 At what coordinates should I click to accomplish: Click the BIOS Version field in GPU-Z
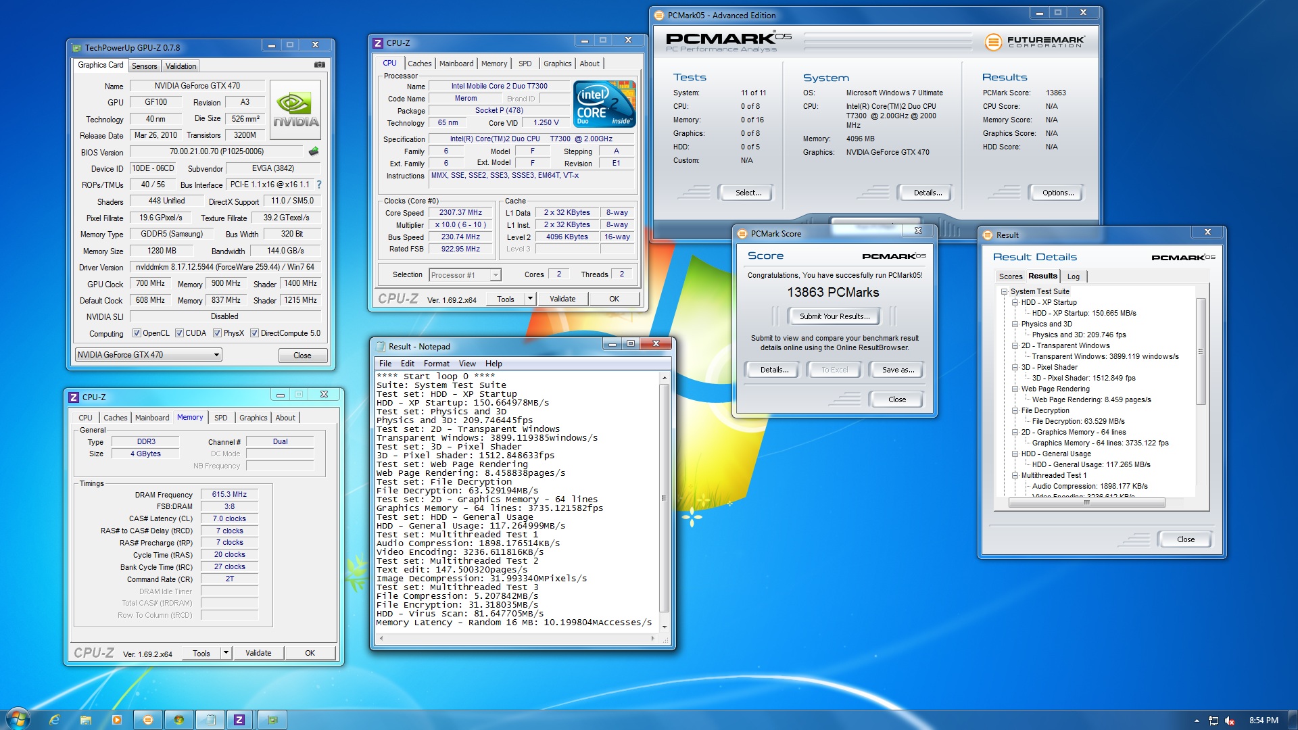216,152
